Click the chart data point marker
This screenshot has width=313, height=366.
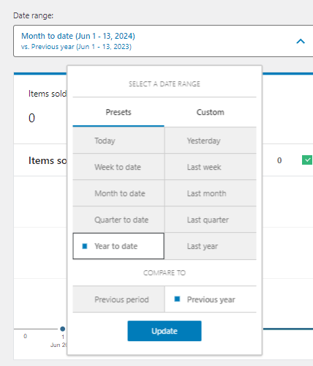point(63,329)
